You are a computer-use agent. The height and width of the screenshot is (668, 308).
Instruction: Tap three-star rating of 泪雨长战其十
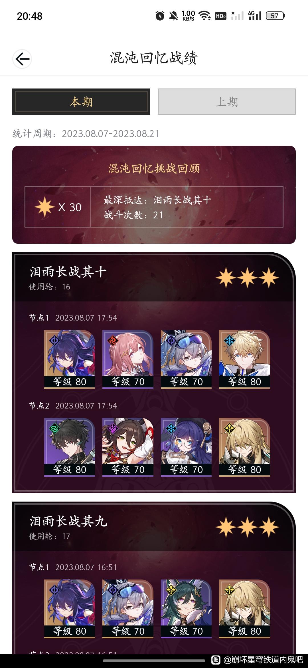click(247, 277)
